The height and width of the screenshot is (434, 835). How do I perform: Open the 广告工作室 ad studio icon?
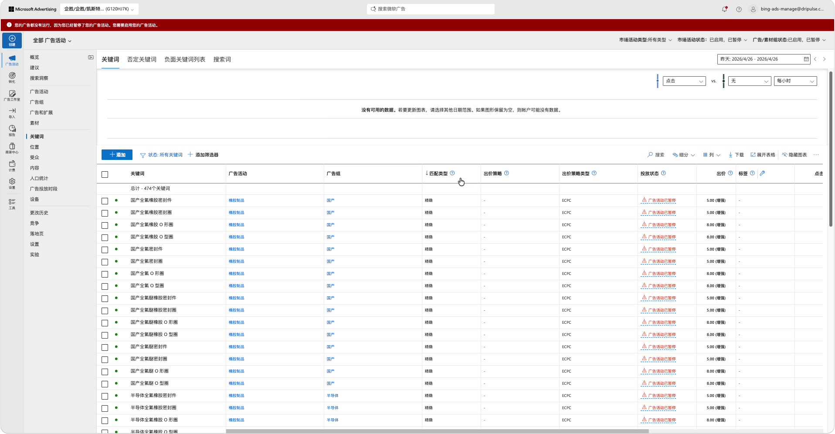[12, 95]
